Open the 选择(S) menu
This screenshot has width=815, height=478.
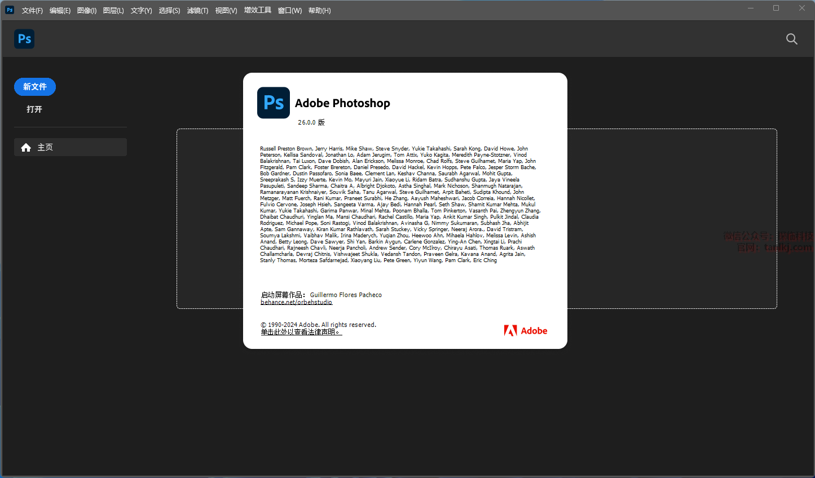(169, 11)
